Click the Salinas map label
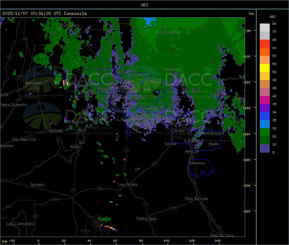Viewport: 289px width, 245px height. [56, 131]
